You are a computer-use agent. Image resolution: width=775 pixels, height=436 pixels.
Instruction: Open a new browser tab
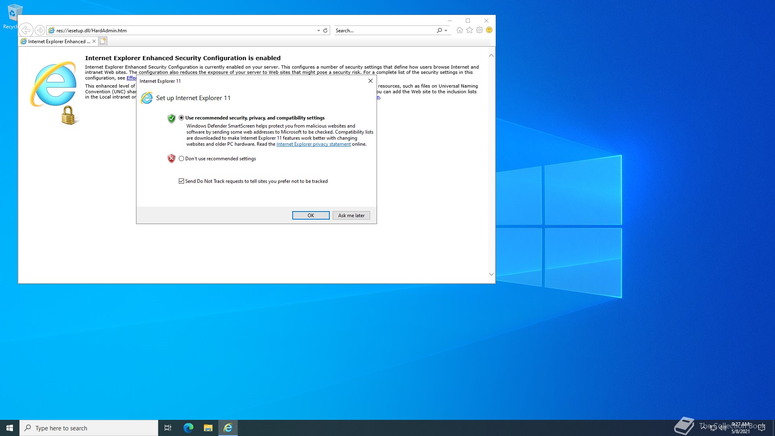(x=103, y=41)
